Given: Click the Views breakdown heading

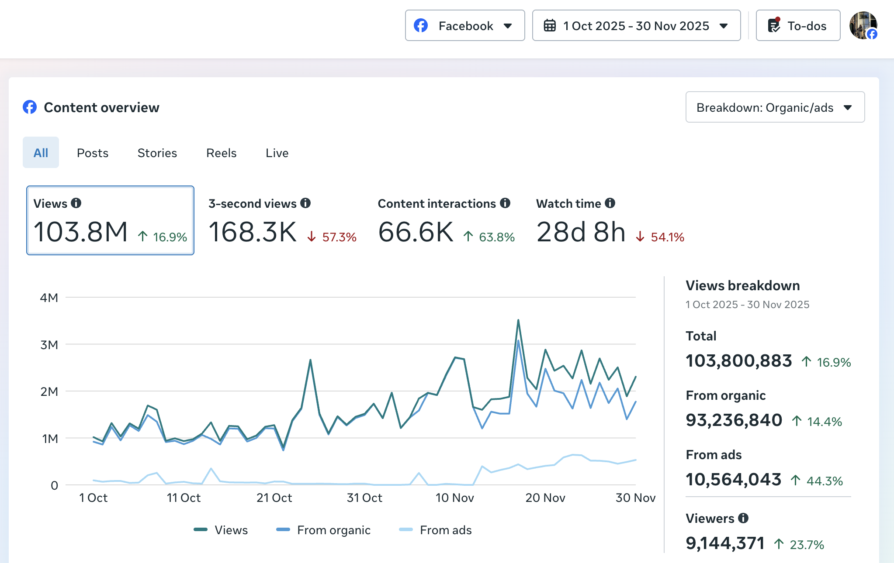Looking at the screenshot, I should tap(743, 285).
